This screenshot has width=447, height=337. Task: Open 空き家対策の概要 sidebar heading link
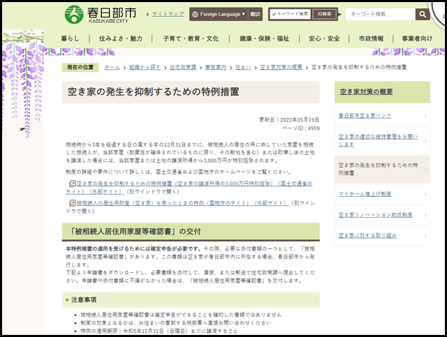[366, 91]
